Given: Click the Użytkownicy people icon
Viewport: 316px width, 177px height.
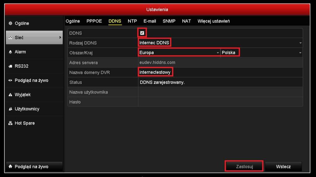Looking at the screenshot, I should coord(10,109).
